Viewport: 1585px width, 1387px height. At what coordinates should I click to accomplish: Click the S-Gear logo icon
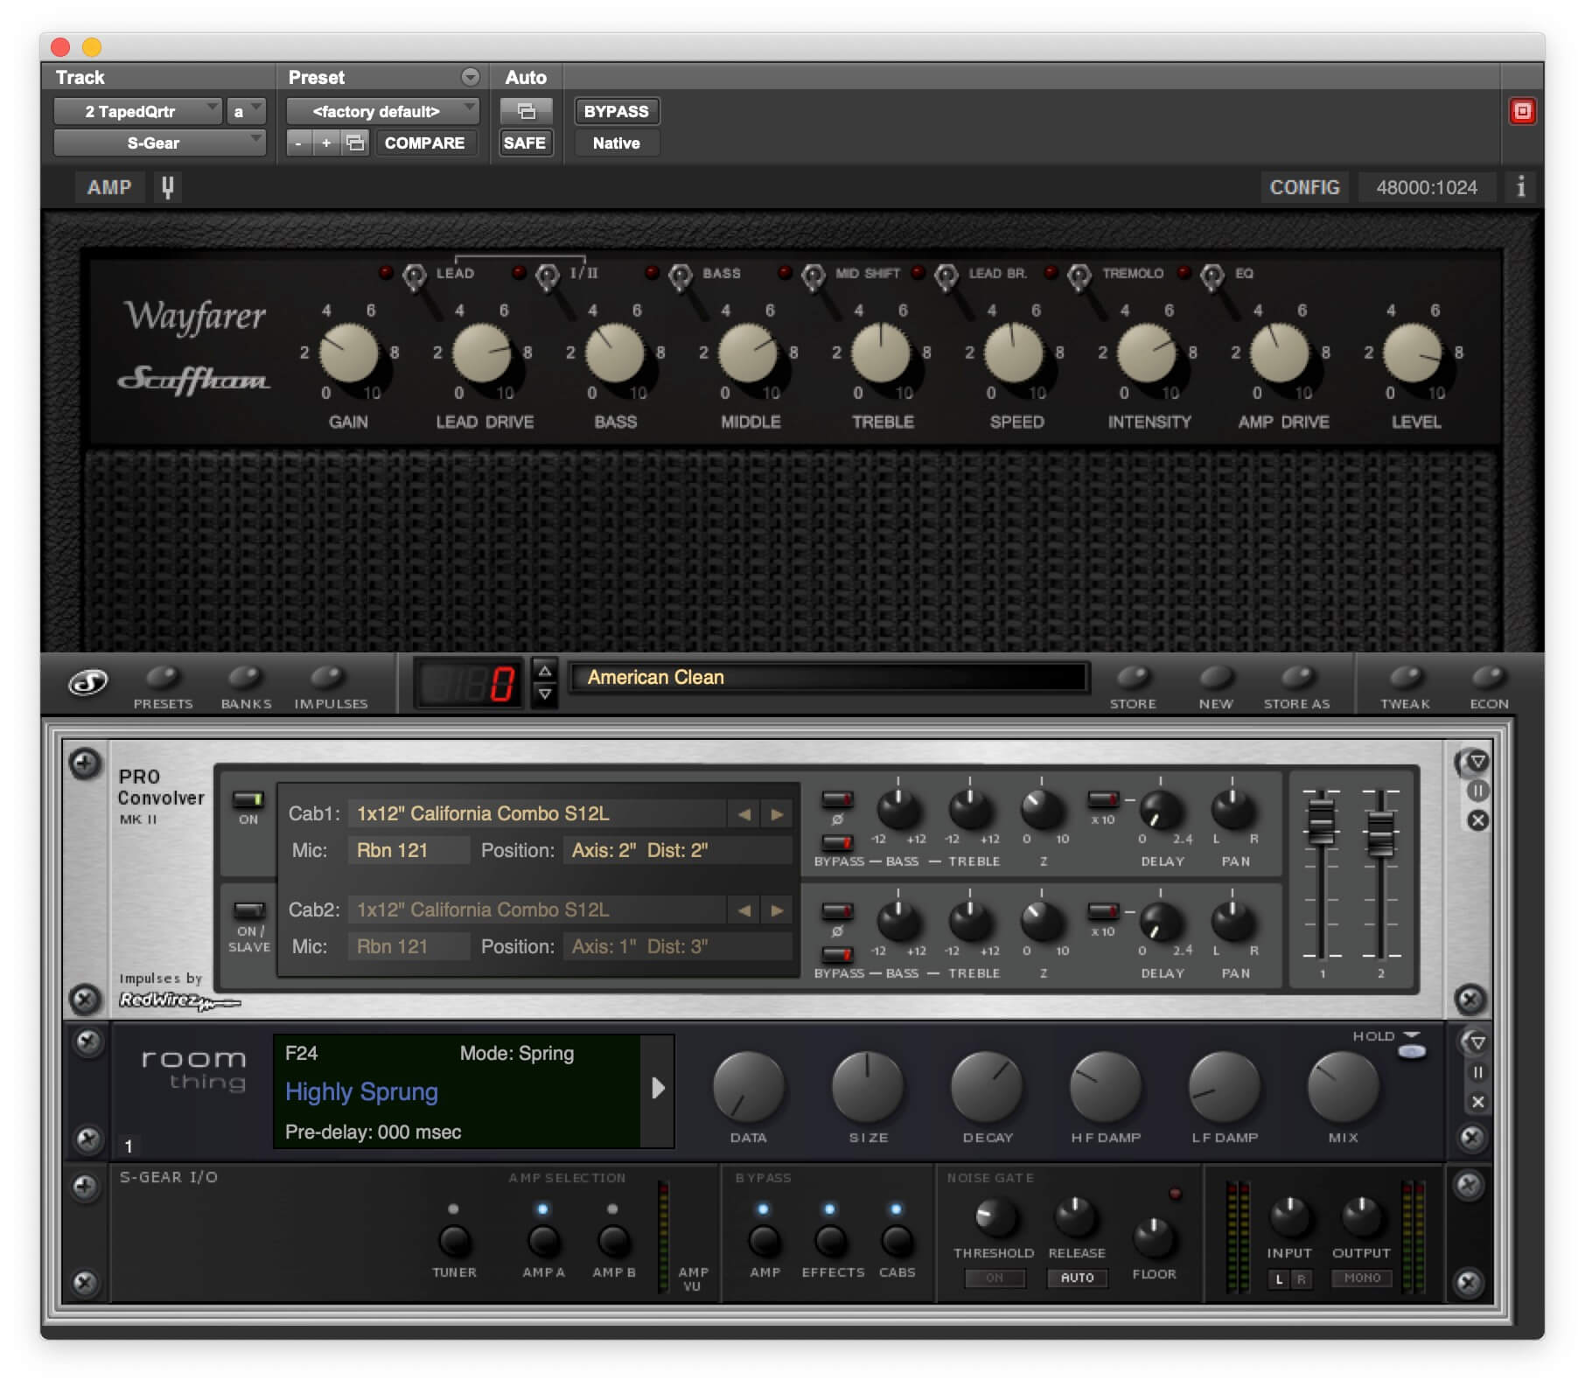(x=88, y=682)
